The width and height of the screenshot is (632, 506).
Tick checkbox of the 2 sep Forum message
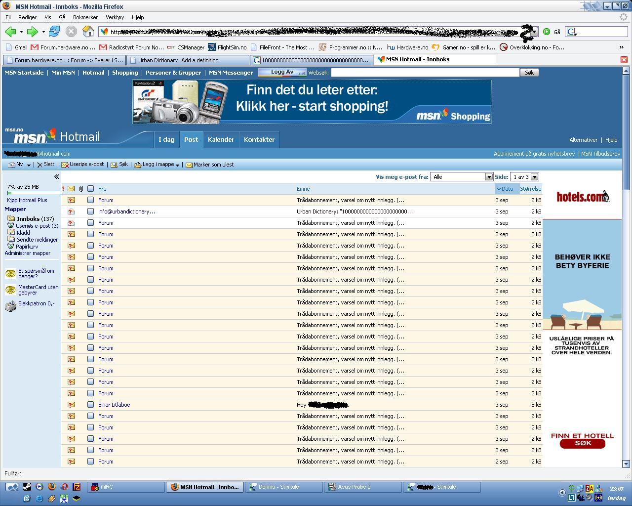click(x=91, y=462)
